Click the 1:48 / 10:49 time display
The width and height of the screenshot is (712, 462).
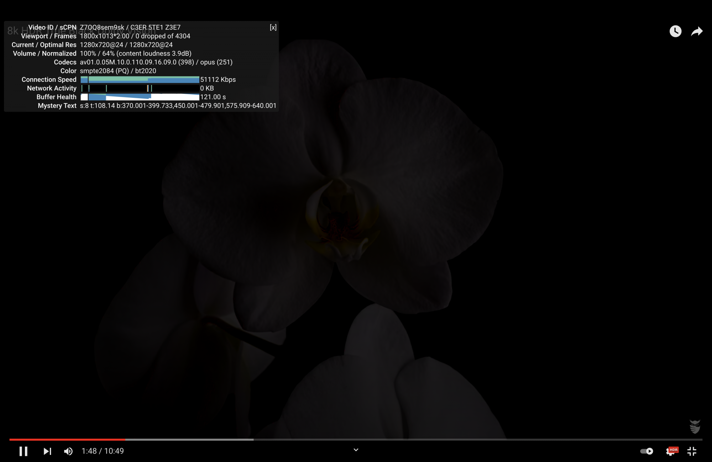pyautogui.click(x=103, y=451)
